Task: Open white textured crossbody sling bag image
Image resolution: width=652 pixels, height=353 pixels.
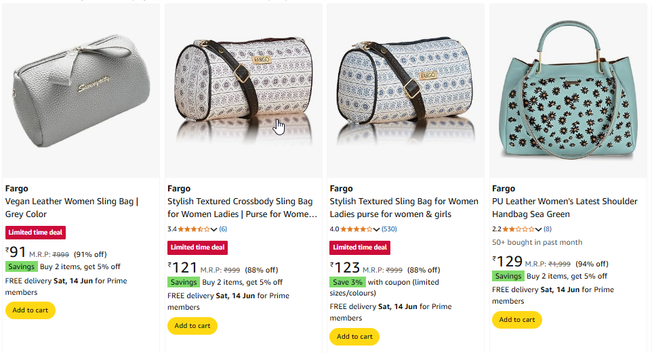Action: 243,91
